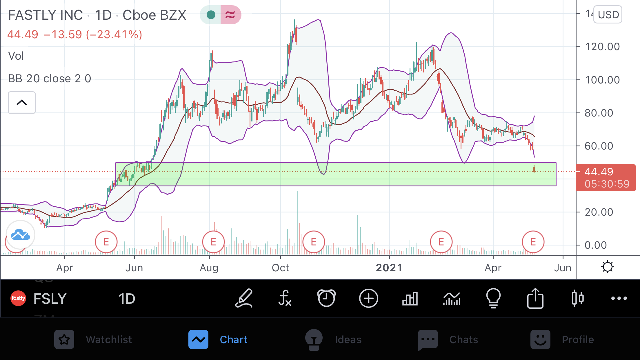The width and height of the screenshot is (640, 360).
Task: Open the chart-with-line technicals icon
Action: pyautogui.click(x=452, y=299)
